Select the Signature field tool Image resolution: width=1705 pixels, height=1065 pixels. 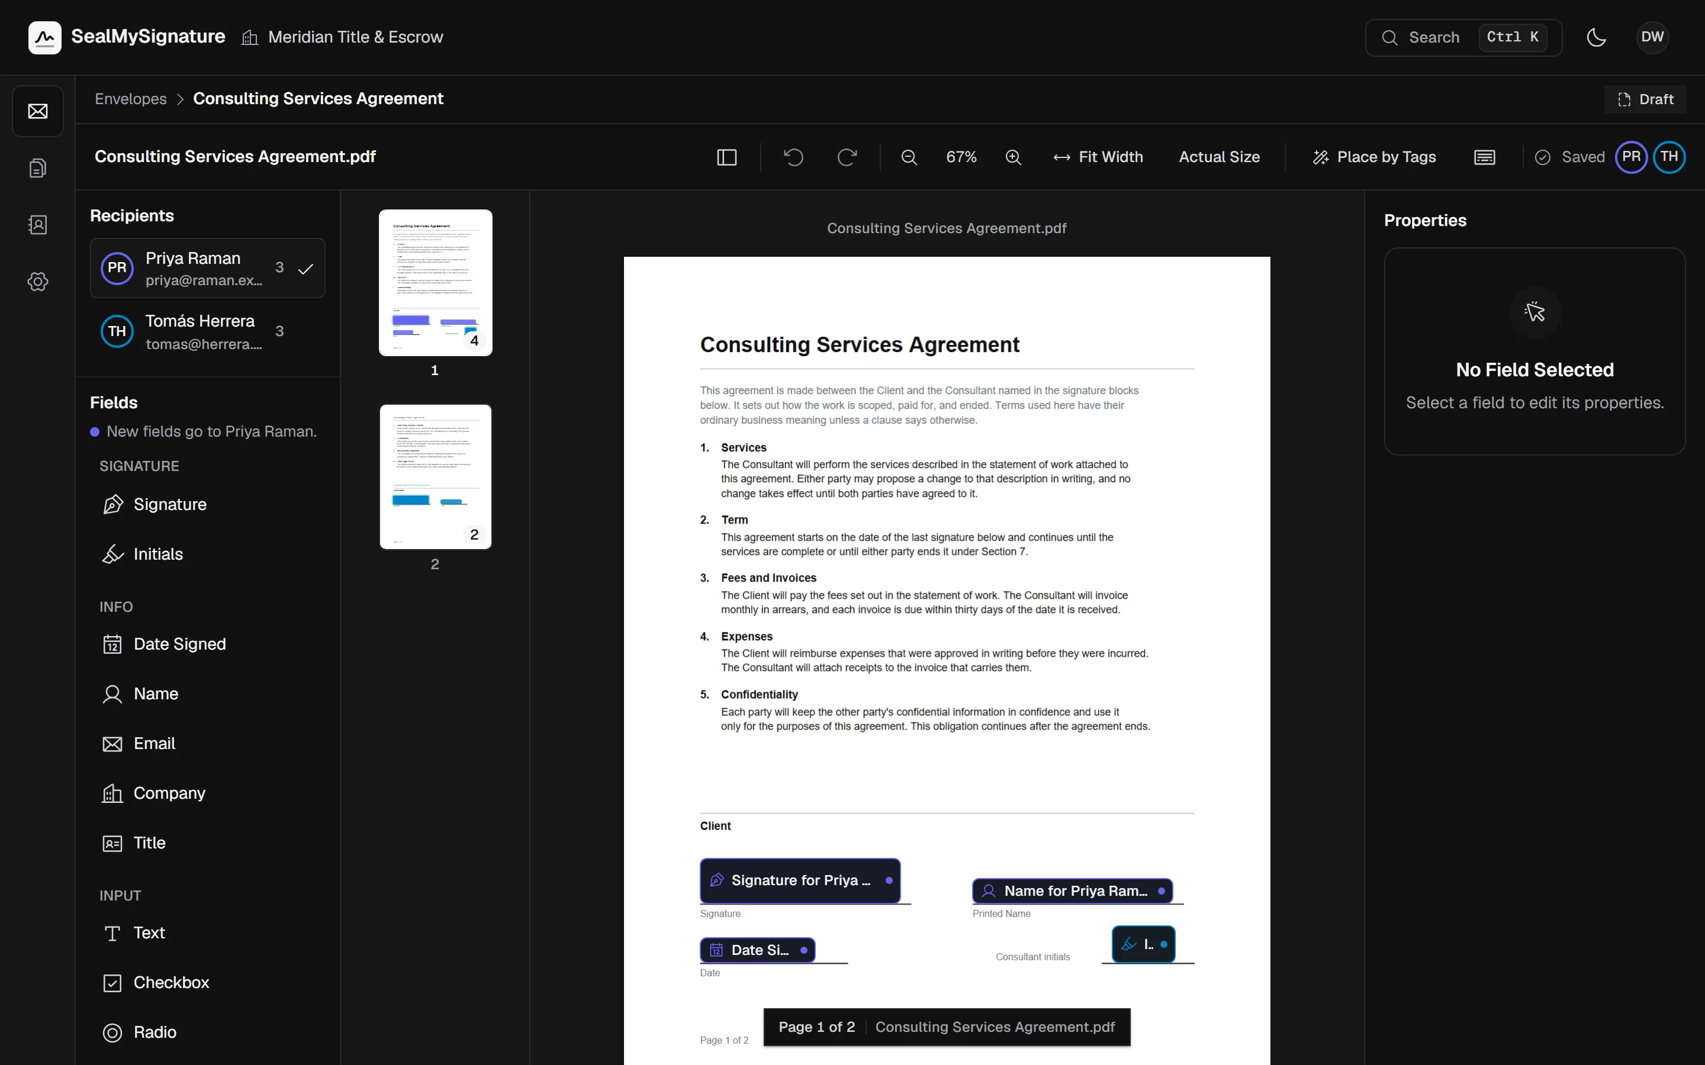click(x=207, y=504)
